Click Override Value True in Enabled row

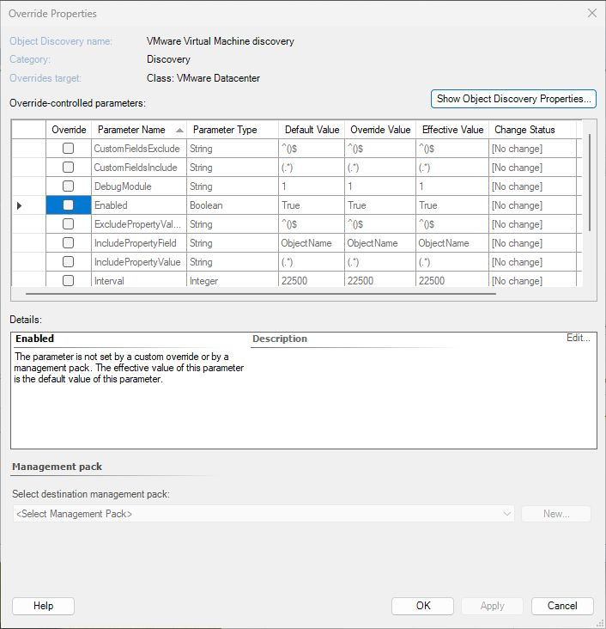coord(380,205)
